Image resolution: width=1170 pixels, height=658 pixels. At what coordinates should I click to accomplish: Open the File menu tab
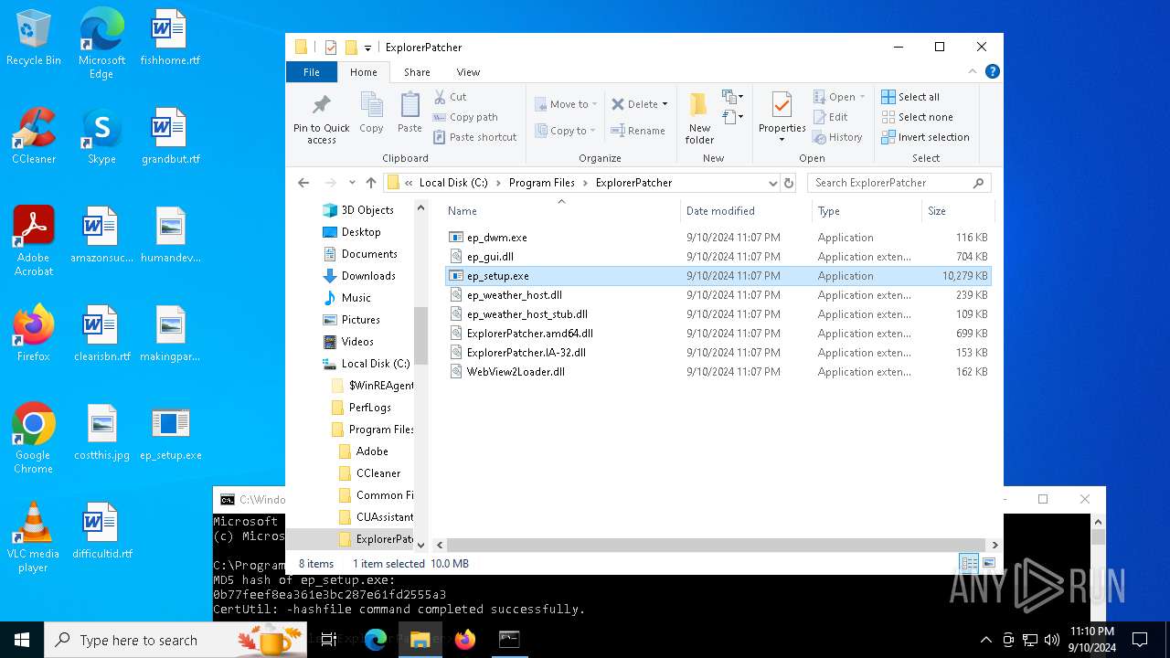tap(312, 72)
